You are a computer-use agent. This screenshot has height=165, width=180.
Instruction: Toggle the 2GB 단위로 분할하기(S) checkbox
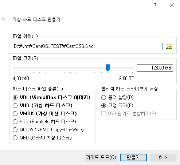pos(129,113)
